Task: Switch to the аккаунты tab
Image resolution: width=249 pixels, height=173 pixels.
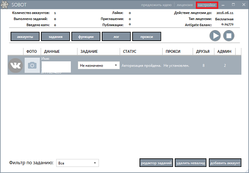Action: coord(25,37)
